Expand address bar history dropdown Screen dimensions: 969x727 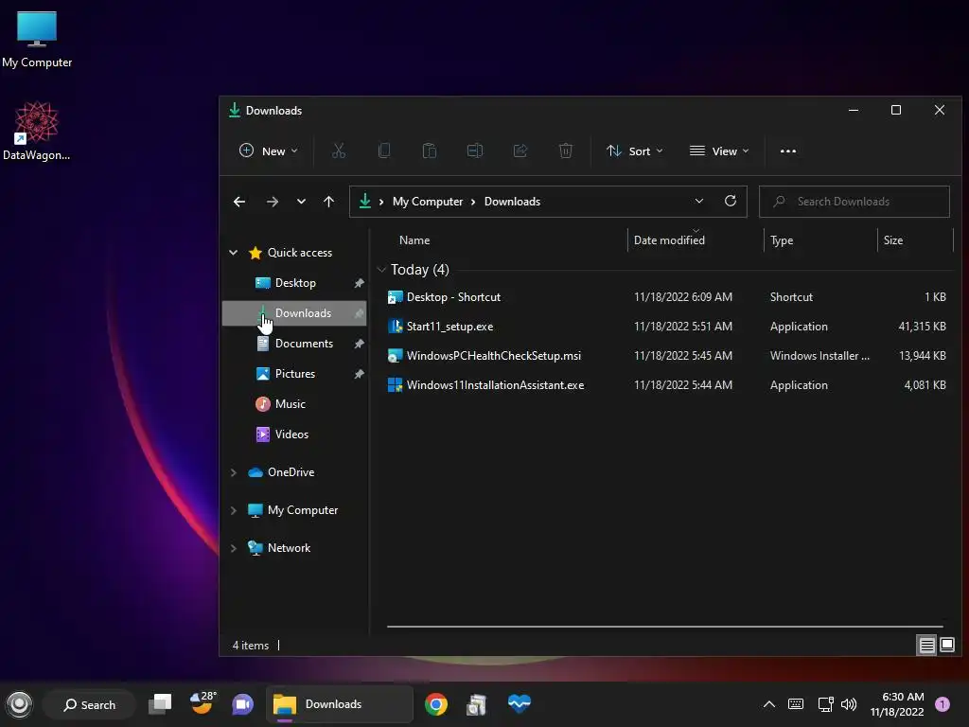[699, 201]
